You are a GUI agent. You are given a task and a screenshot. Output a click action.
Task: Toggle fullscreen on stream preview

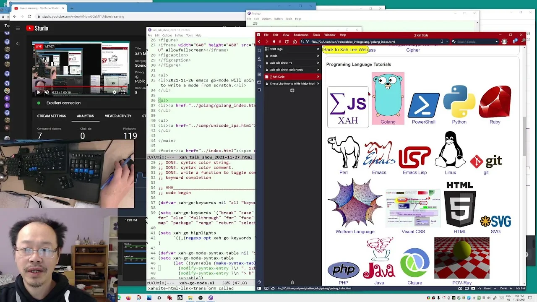[x=123, y=92]
